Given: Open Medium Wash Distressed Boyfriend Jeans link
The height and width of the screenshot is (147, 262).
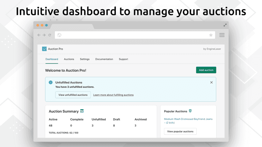Looking at the screenshot, I should [x=188, y=121].
